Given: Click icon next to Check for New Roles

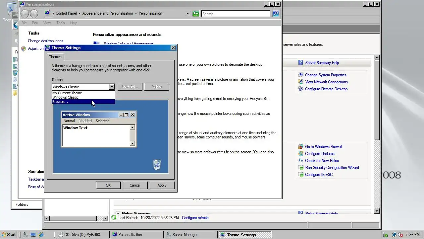Looking at the screenshot, I should [300, 161].
